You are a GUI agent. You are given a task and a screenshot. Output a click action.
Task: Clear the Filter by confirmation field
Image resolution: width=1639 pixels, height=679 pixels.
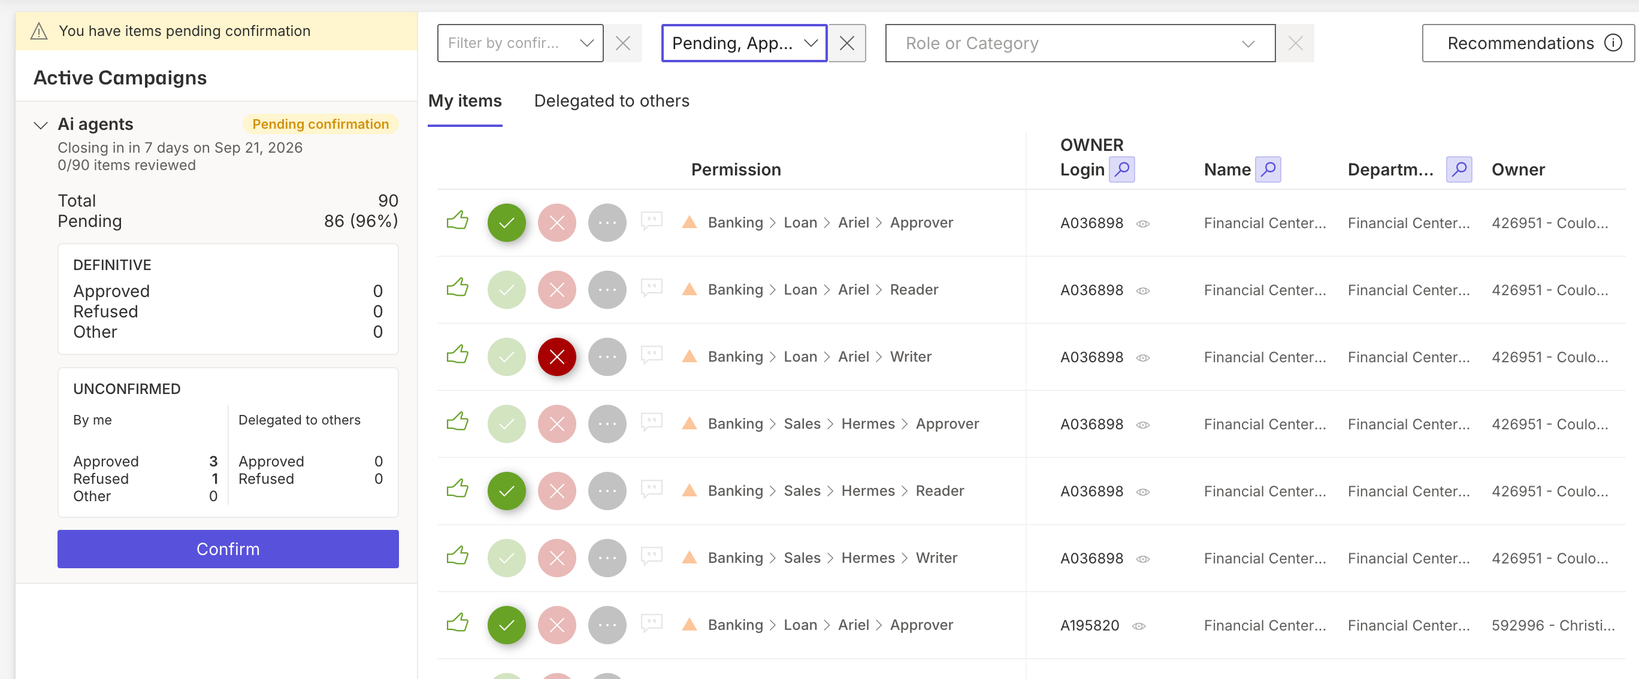623,43
